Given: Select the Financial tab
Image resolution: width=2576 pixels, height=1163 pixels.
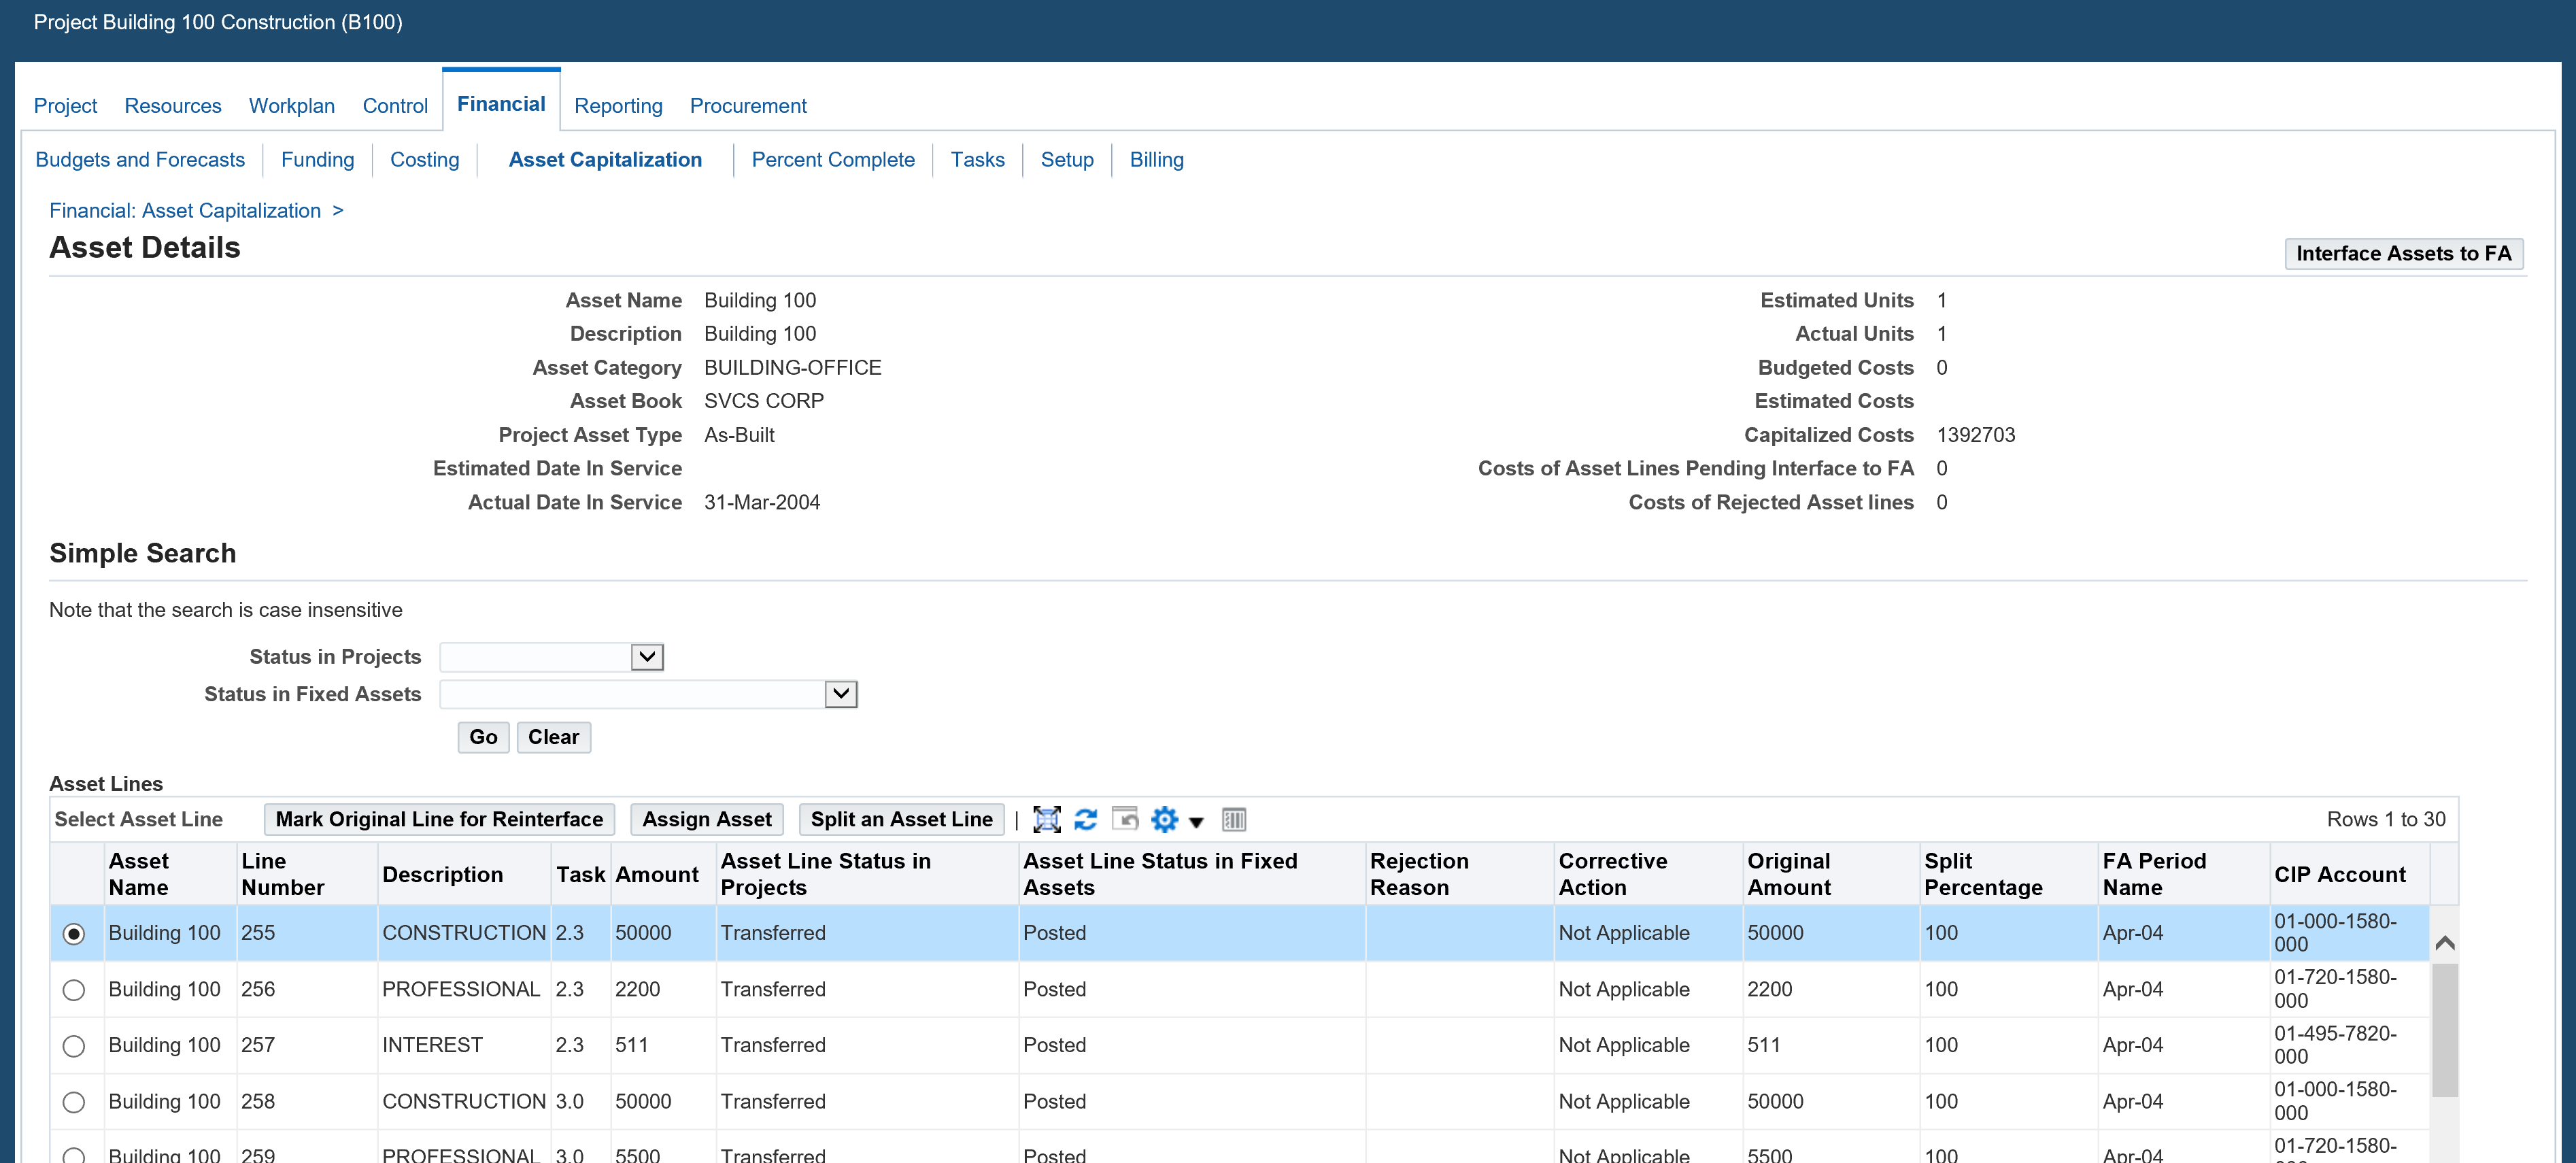Looking at the screenshot, I should (x=501, y=104).
